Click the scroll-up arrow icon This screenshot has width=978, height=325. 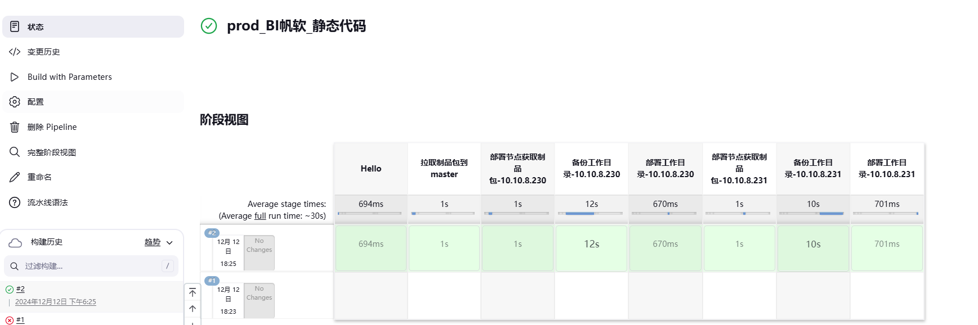(x=193, y=309)
